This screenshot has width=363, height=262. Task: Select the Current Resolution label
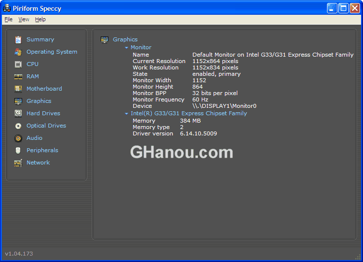(x=159, y=61)
